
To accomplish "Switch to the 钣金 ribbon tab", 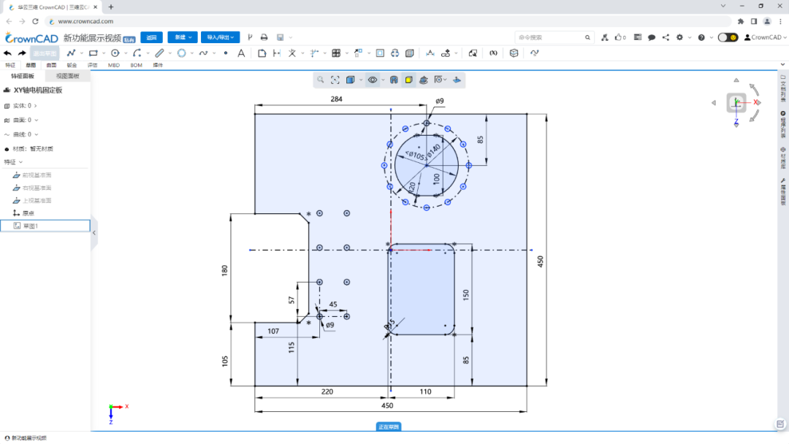I will (x=72, y=66).
